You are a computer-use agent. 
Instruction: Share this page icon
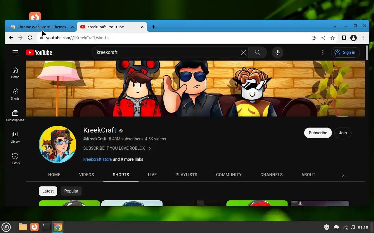tap(323, 38)
